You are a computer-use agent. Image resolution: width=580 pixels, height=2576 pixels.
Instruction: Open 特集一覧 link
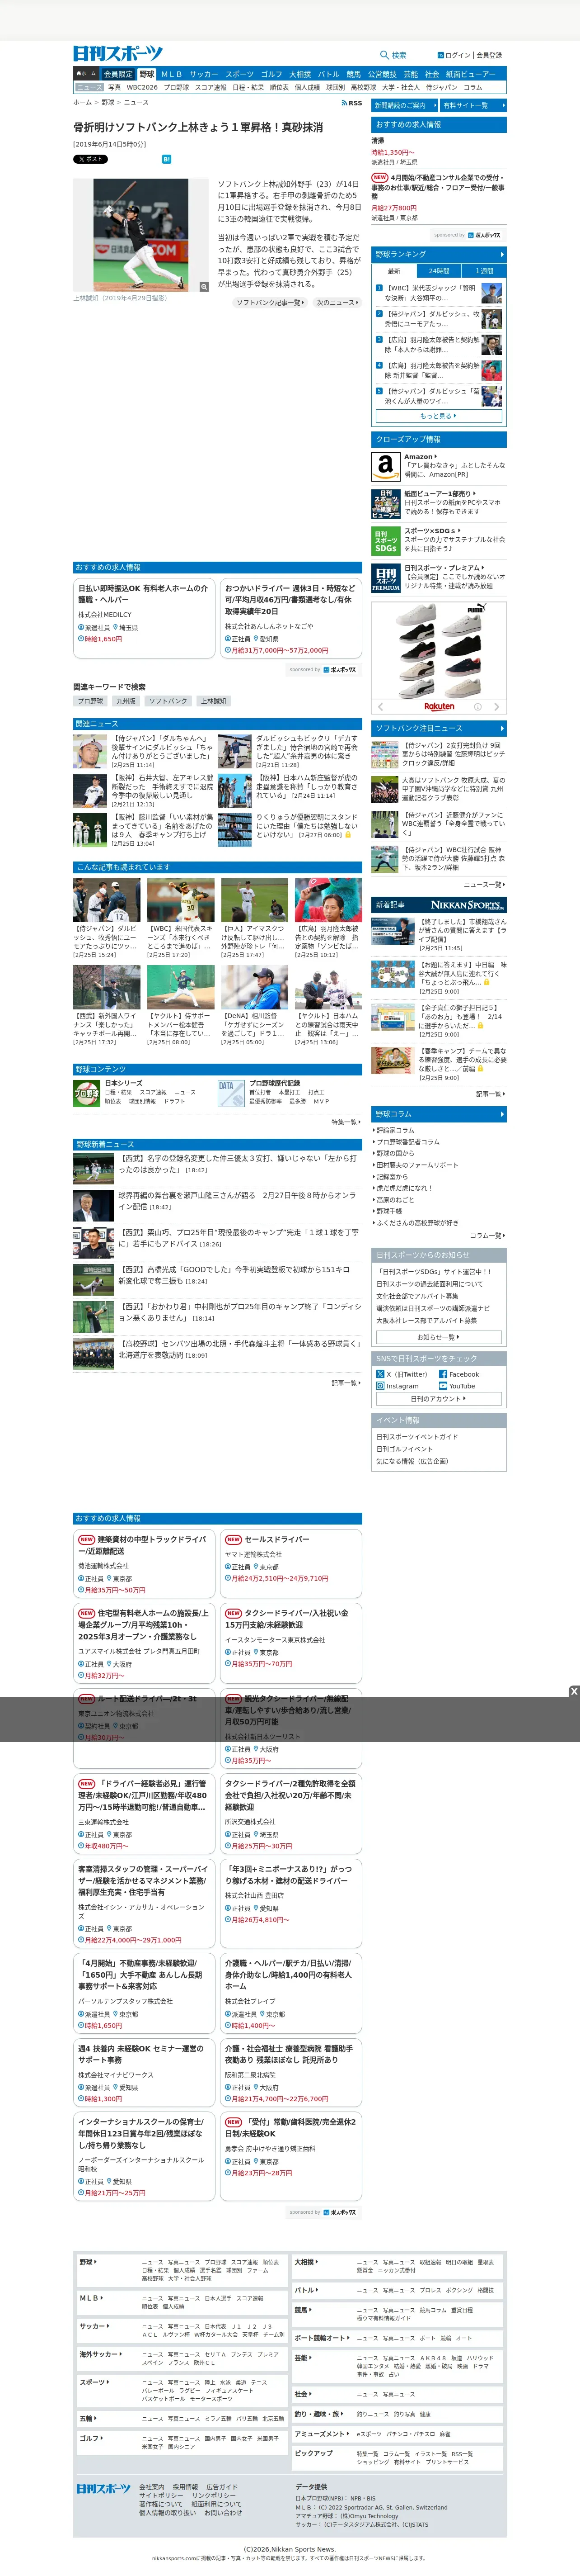(x=346, y=1122)
